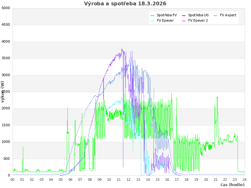Select the 21 hour tick on time axis
251x188 pixels.
click(216, 180)
